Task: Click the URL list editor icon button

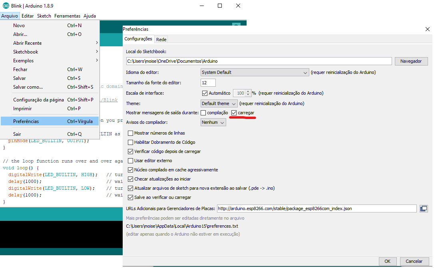Action: pos(424,208)
